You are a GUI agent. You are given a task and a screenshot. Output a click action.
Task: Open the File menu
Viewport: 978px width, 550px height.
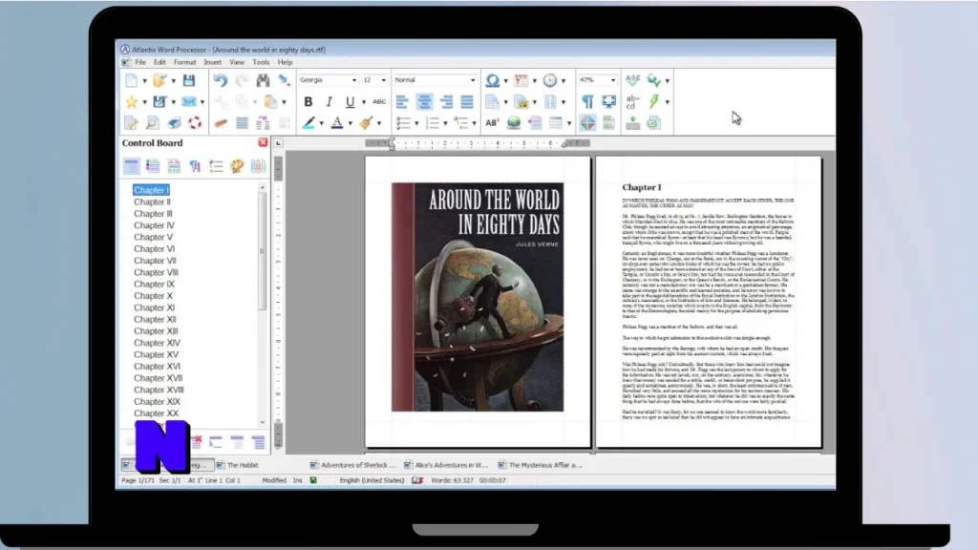(x=140, y=62)
